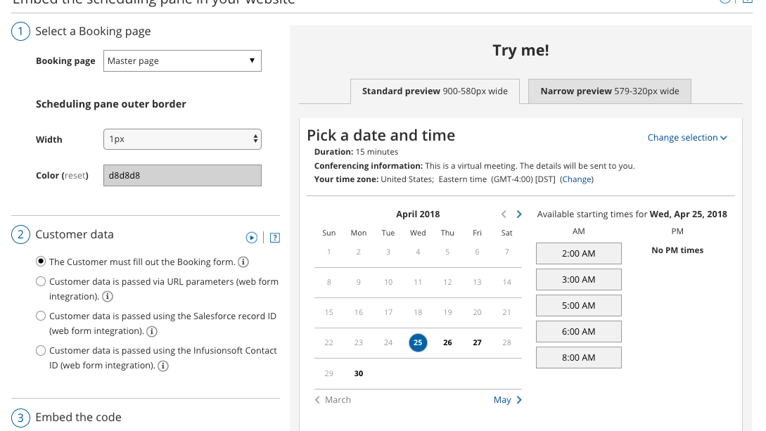The height and width of the screenshot is (431, 766).
Task: Select 'Customer must fill out Booking form' radio
Action: tap(41, 262)
